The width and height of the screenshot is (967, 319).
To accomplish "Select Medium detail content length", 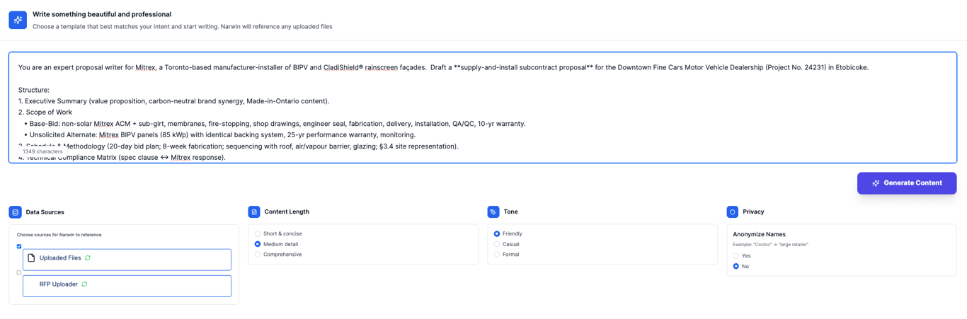I will [258, 244].
